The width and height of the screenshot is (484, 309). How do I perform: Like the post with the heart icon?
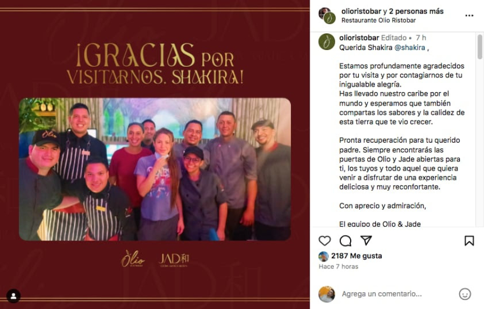[324, 241]
